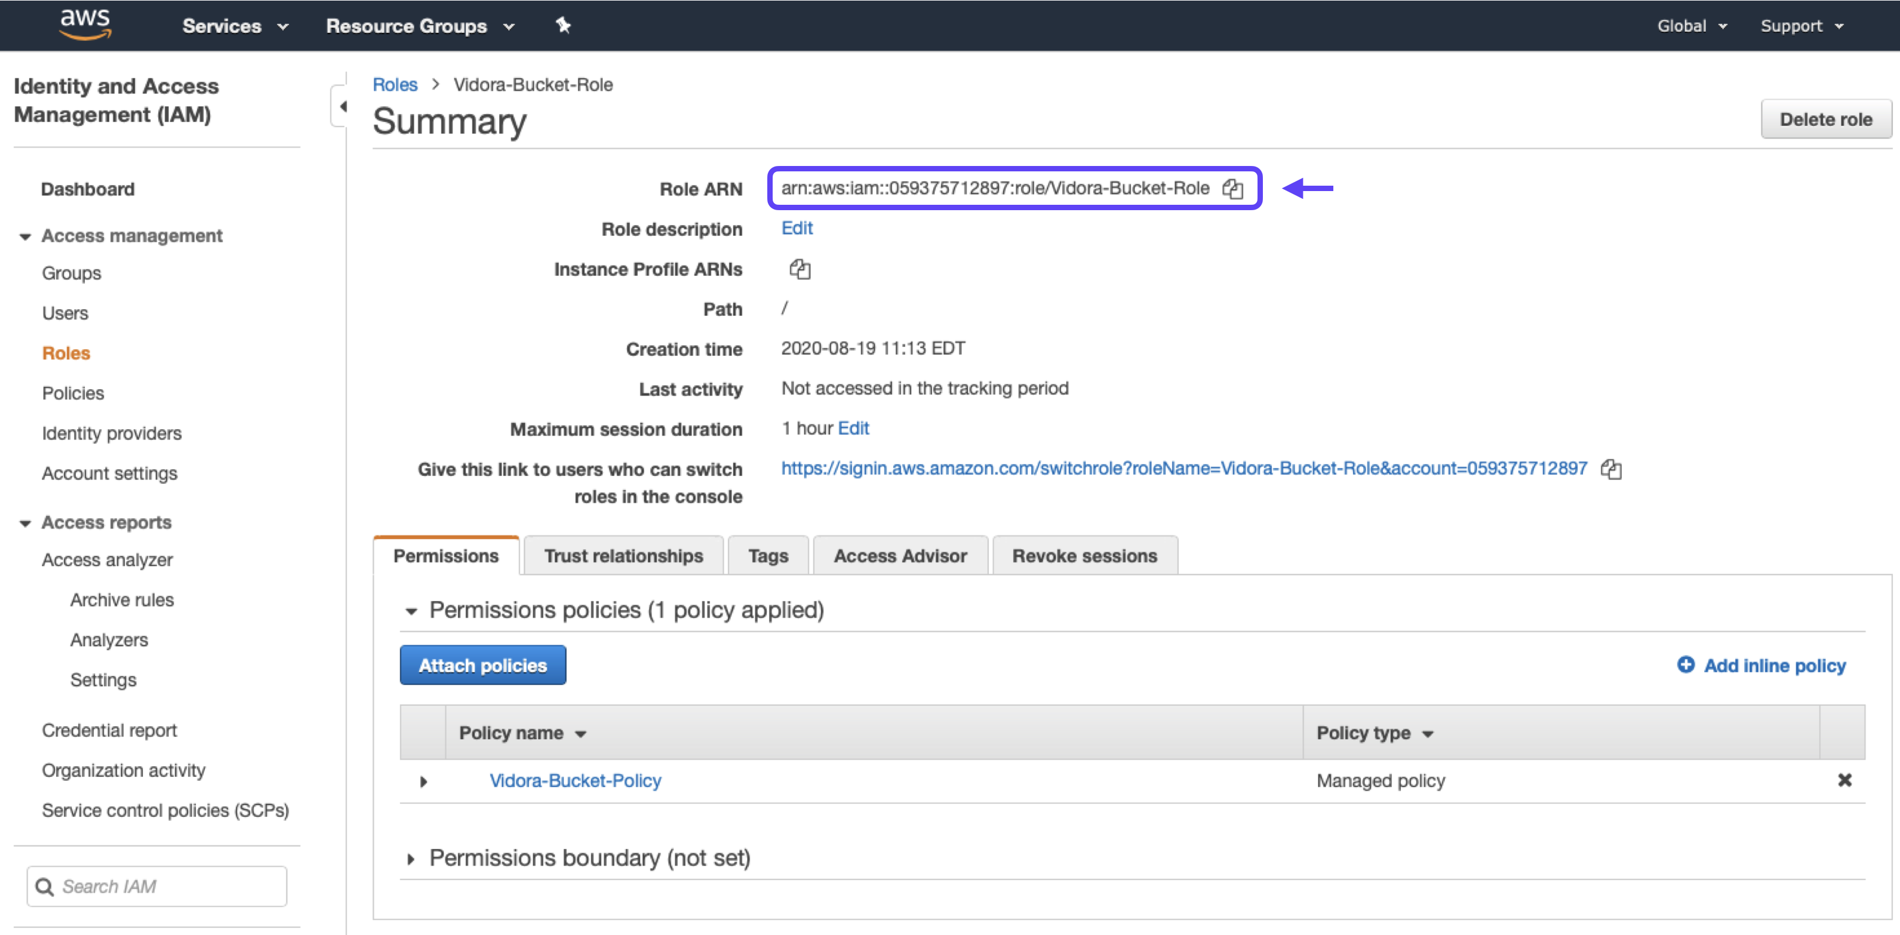Sort by Policy type column
Viewport: 1900px width, 935px height.
(x=1375, y=733)
